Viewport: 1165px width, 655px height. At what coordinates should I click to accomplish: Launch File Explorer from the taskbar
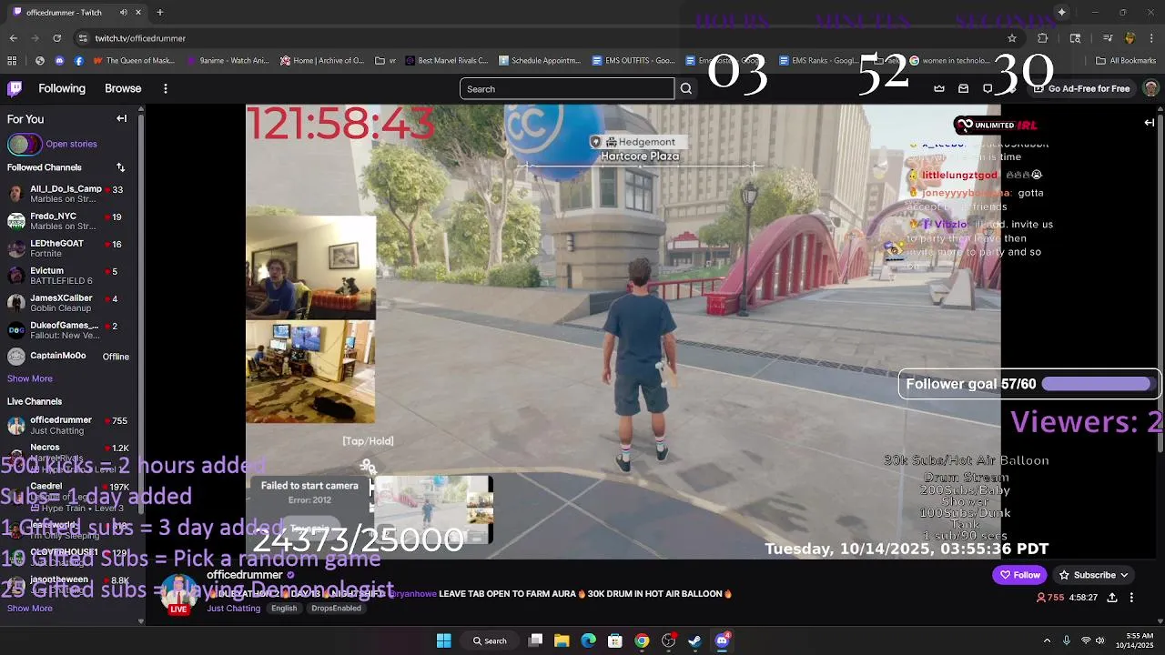pos(562,640)
